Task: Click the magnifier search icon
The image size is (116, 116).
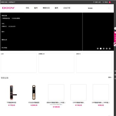Action: click(x=109, y=8)
